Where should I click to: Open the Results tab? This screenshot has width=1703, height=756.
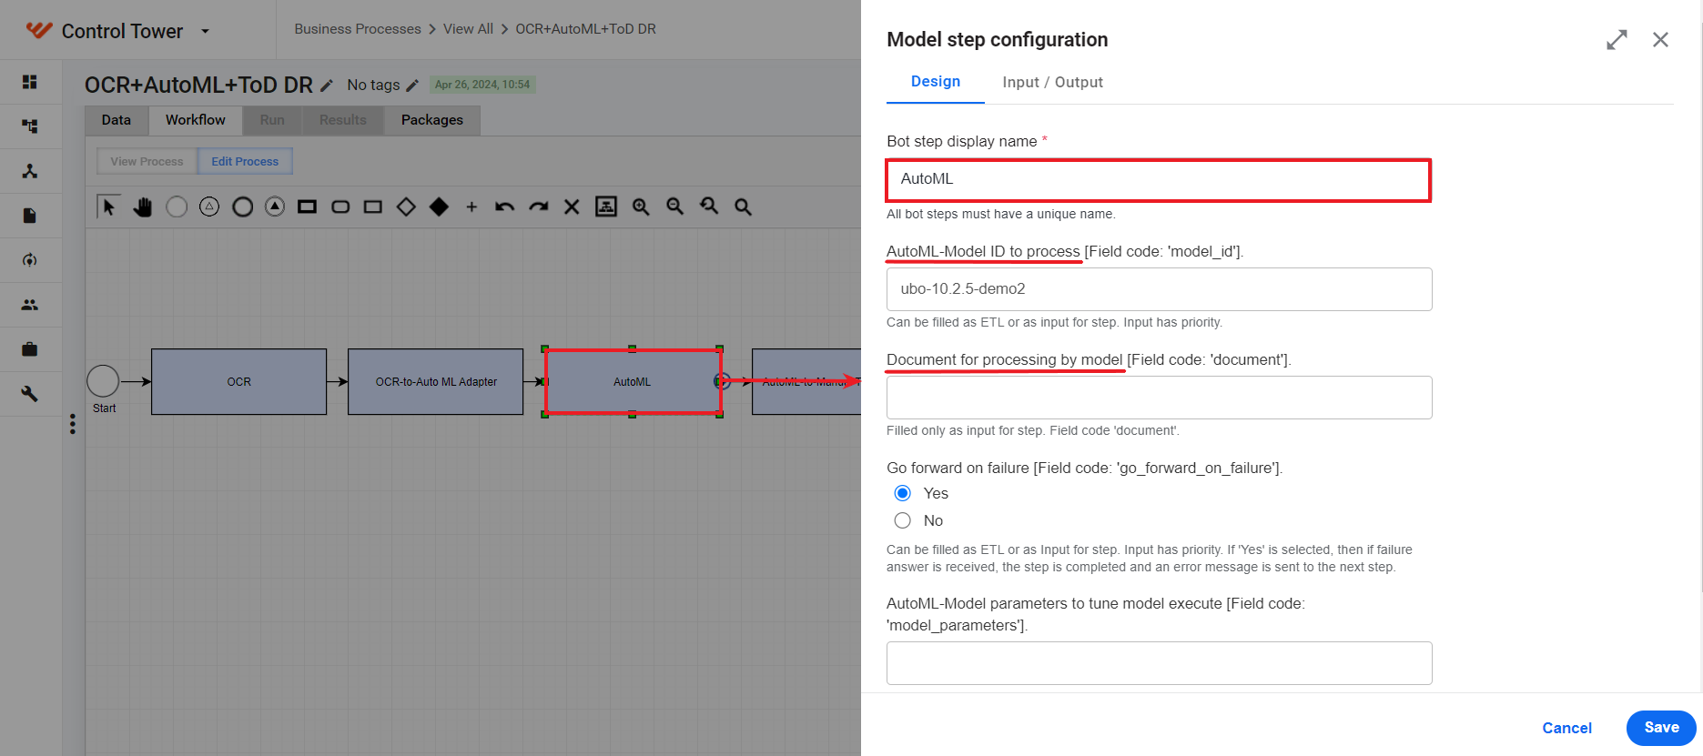[x=343, y=120]
